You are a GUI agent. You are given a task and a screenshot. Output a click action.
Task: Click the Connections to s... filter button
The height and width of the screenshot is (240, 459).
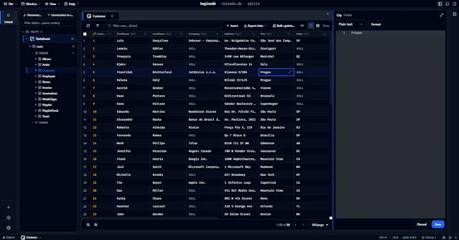tap(60, 15)
